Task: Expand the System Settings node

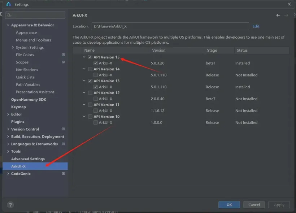Action: point(13,47)
